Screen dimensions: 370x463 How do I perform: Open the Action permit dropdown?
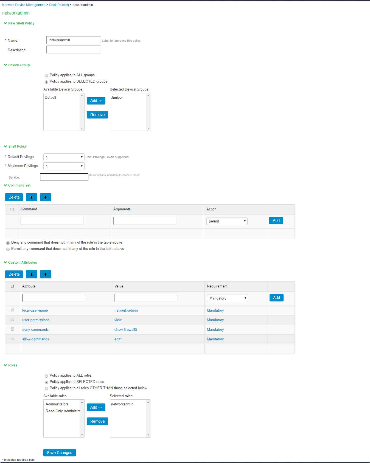coord(227,221)
